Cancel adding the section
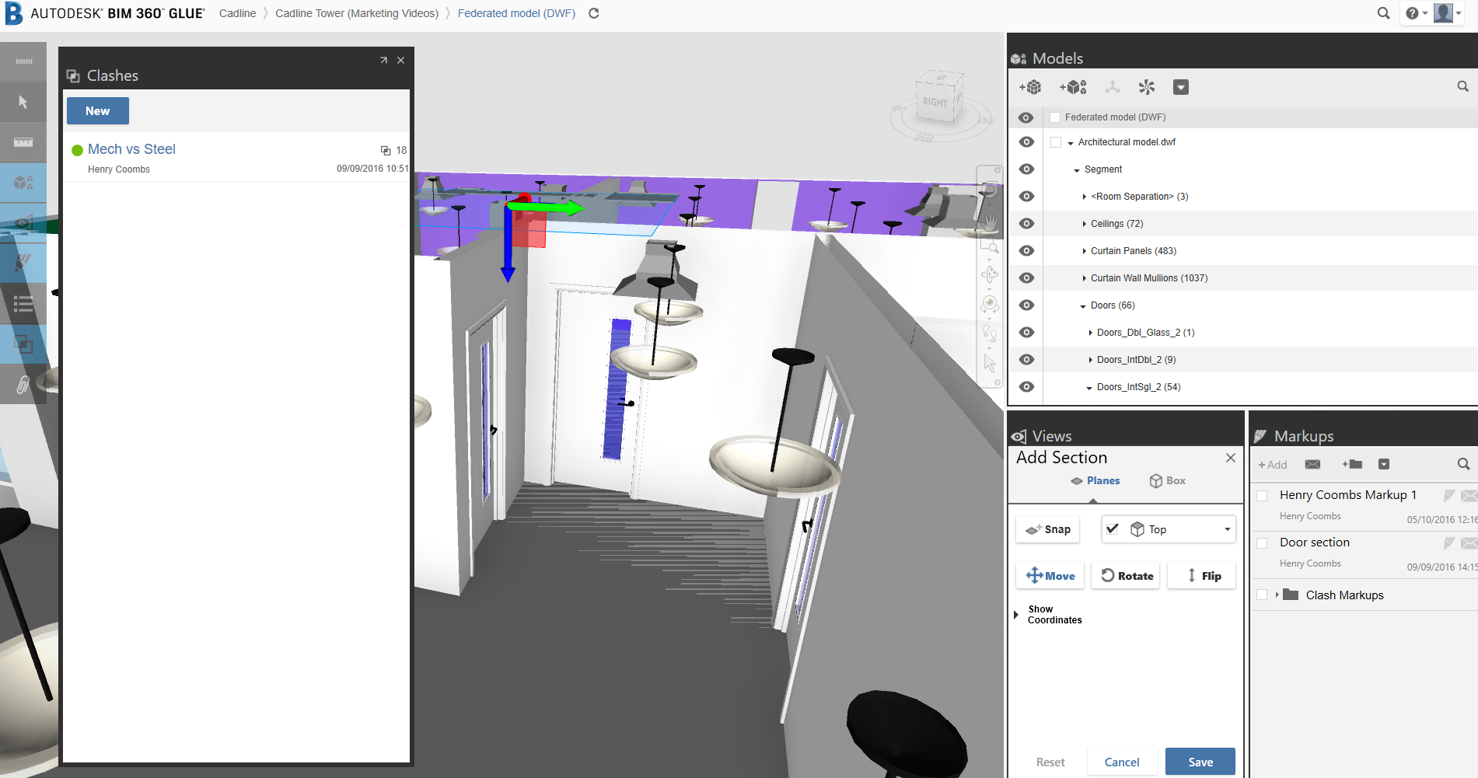1478x778 pixels. (1122, 762)
